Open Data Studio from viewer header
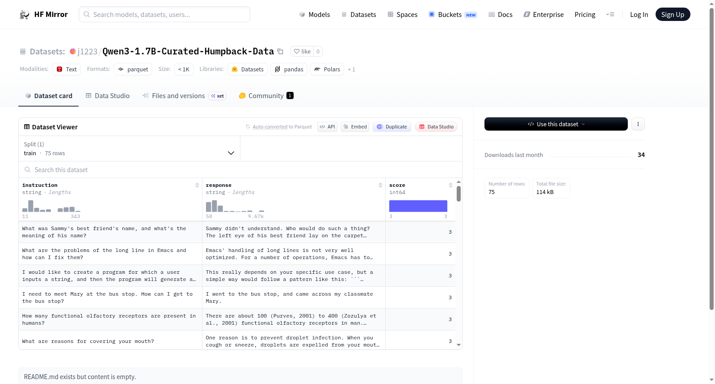715x384 pixels. click(436, 127)
